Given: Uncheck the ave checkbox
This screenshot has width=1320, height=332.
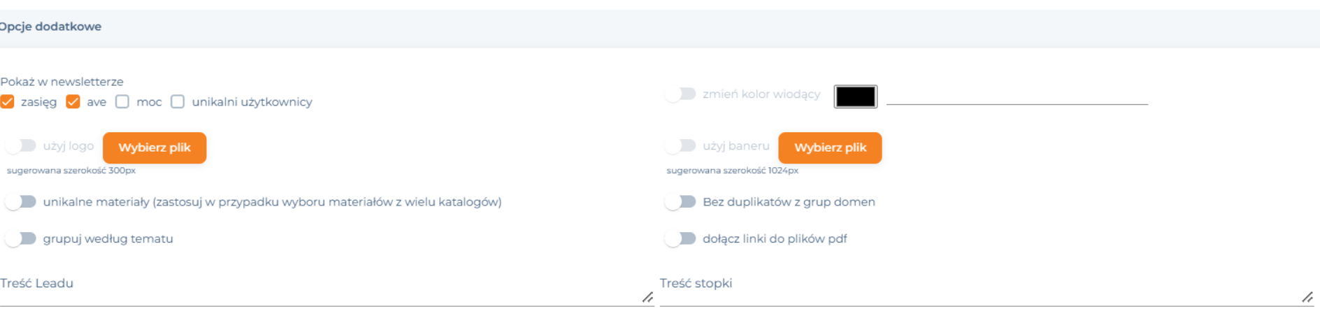Looking at the screenshot, I should click(73, 102).
